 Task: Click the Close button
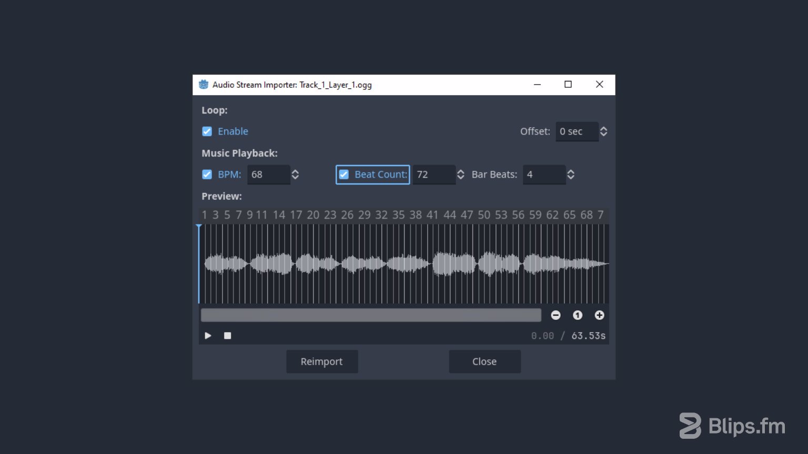tap(484, 362)
